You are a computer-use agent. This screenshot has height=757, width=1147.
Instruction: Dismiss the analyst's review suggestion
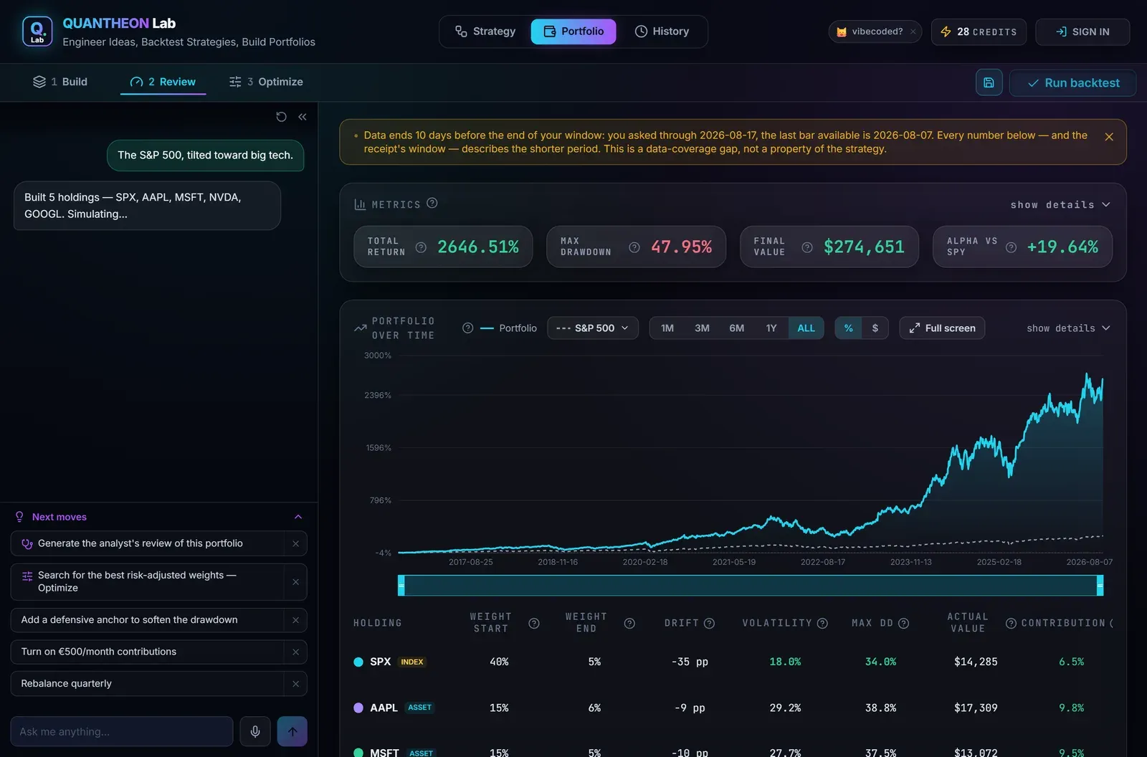(295, 543)
